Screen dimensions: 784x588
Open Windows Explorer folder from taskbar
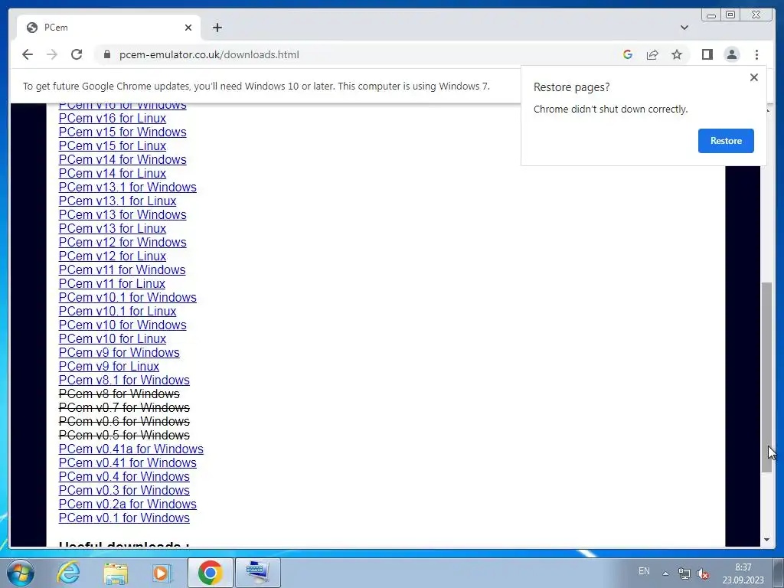tap(116, 573)
